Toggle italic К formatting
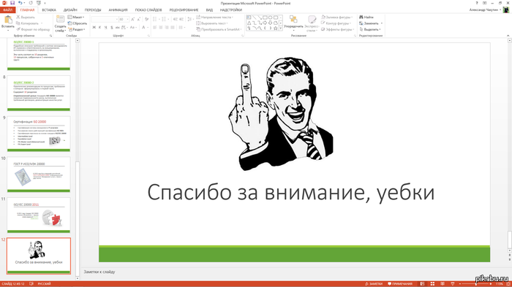This screenshot has width=512, height=287. click(x=100, y=28)
